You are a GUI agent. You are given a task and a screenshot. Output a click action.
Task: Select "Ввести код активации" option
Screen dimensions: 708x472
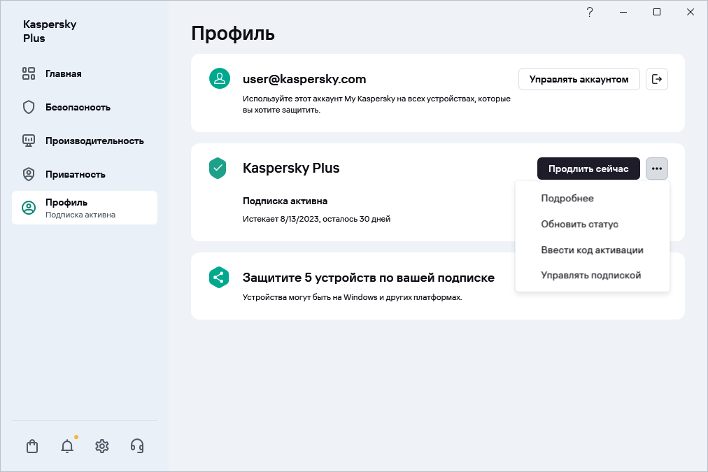click(x=592, y=250)
